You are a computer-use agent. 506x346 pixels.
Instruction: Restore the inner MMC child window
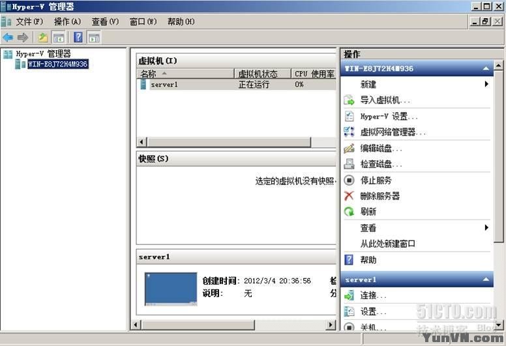click(485, 22)
